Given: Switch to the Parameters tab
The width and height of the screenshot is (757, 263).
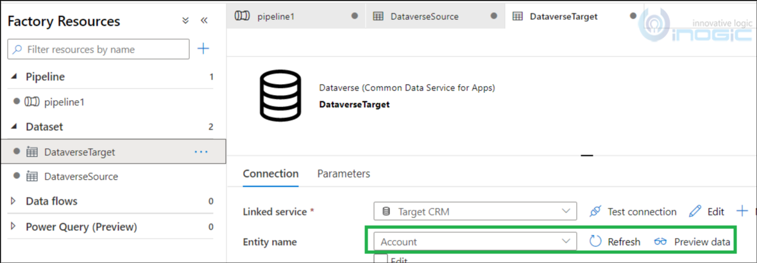Looking at the screenshot, I should point(344,174).
